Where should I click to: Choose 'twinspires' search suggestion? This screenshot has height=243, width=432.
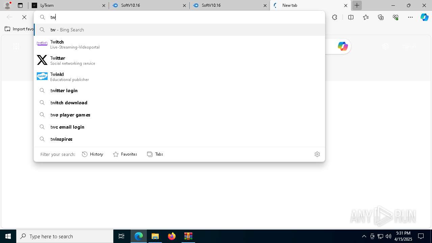(179, 139)
